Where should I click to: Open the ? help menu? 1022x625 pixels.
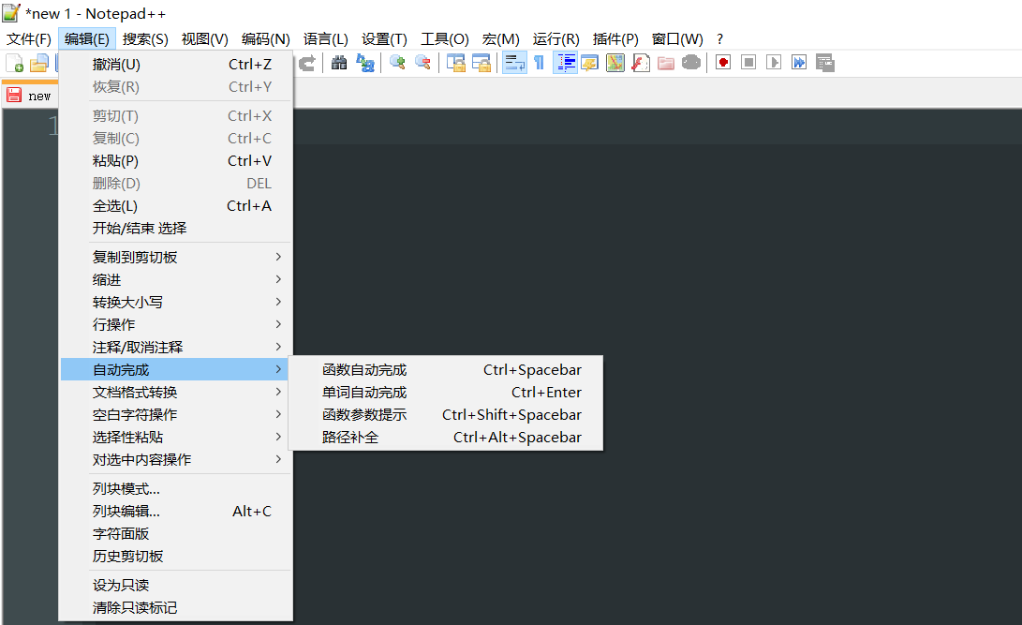point(719,39)
